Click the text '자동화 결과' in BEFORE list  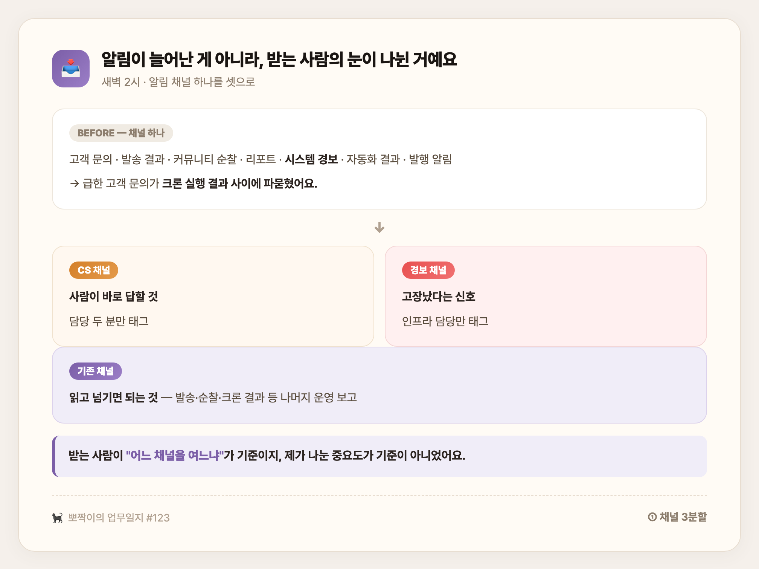373,159
